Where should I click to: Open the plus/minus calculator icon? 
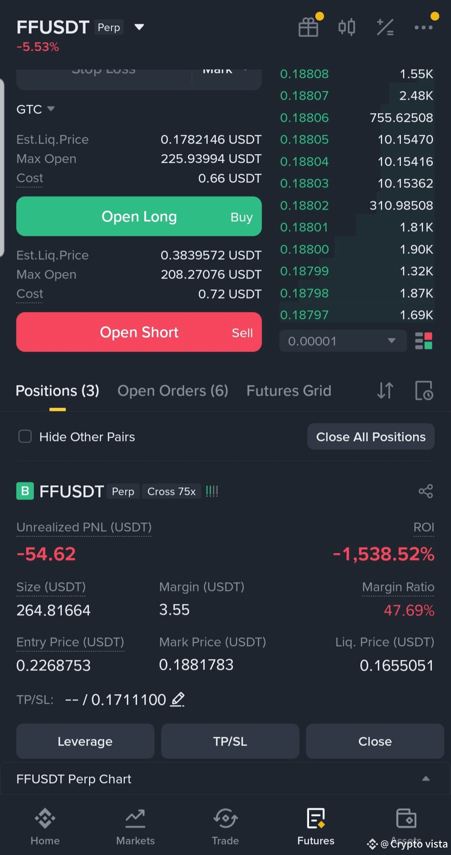coord(385,27)
